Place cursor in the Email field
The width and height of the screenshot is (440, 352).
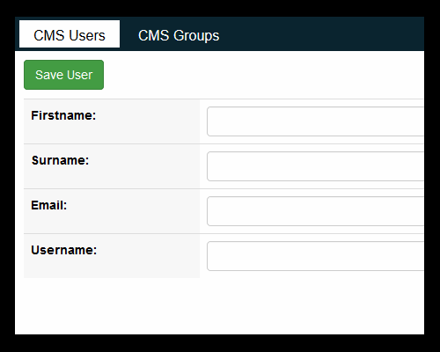click(x=315, y=211)
